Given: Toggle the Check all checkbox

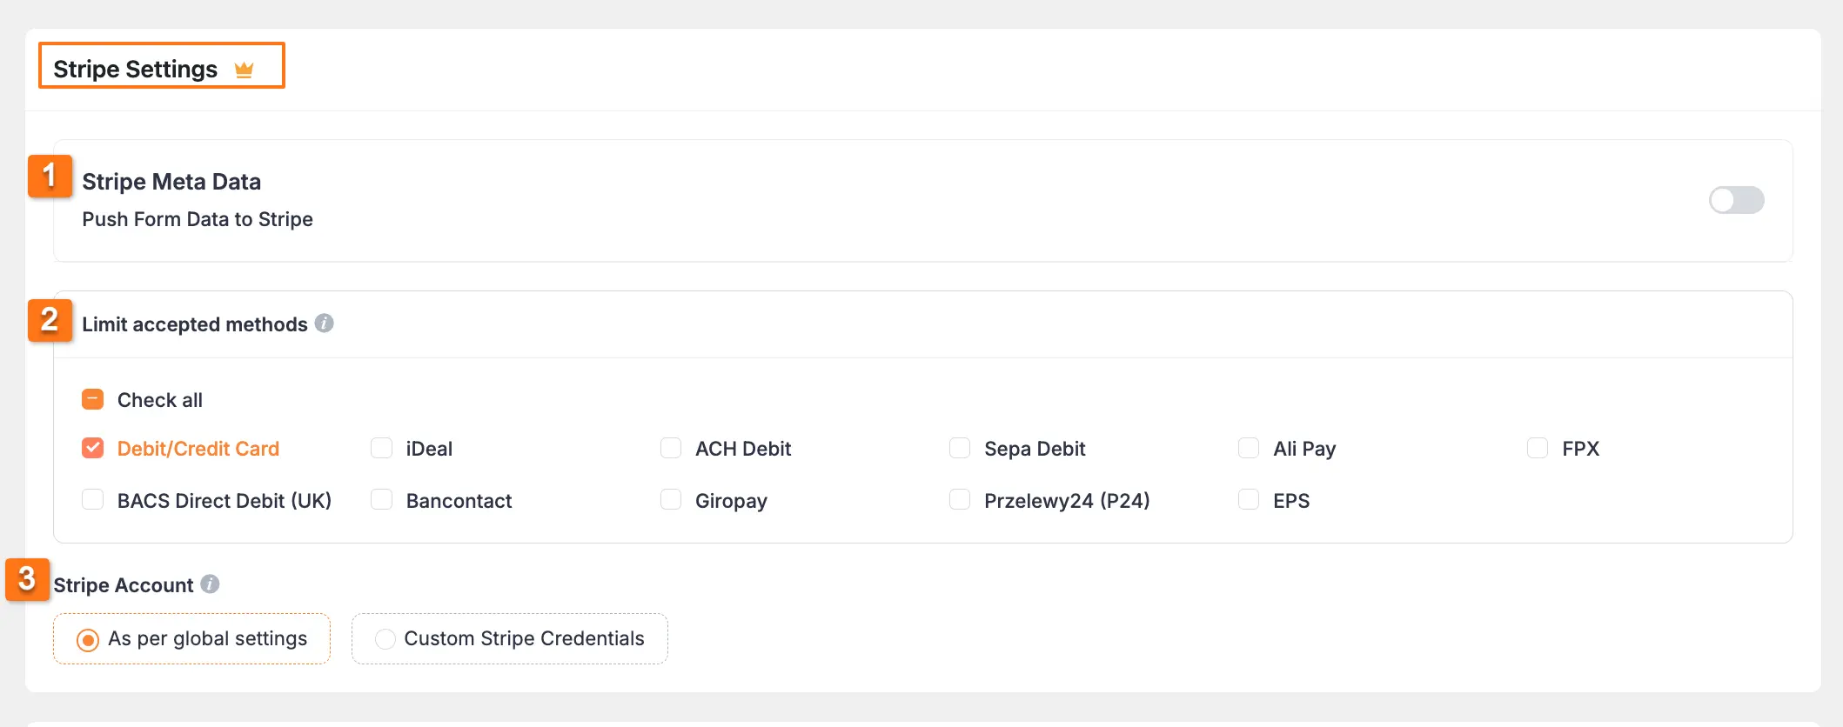Looking at the screenshot, I should pyautogui.click(x=92, y=399).
